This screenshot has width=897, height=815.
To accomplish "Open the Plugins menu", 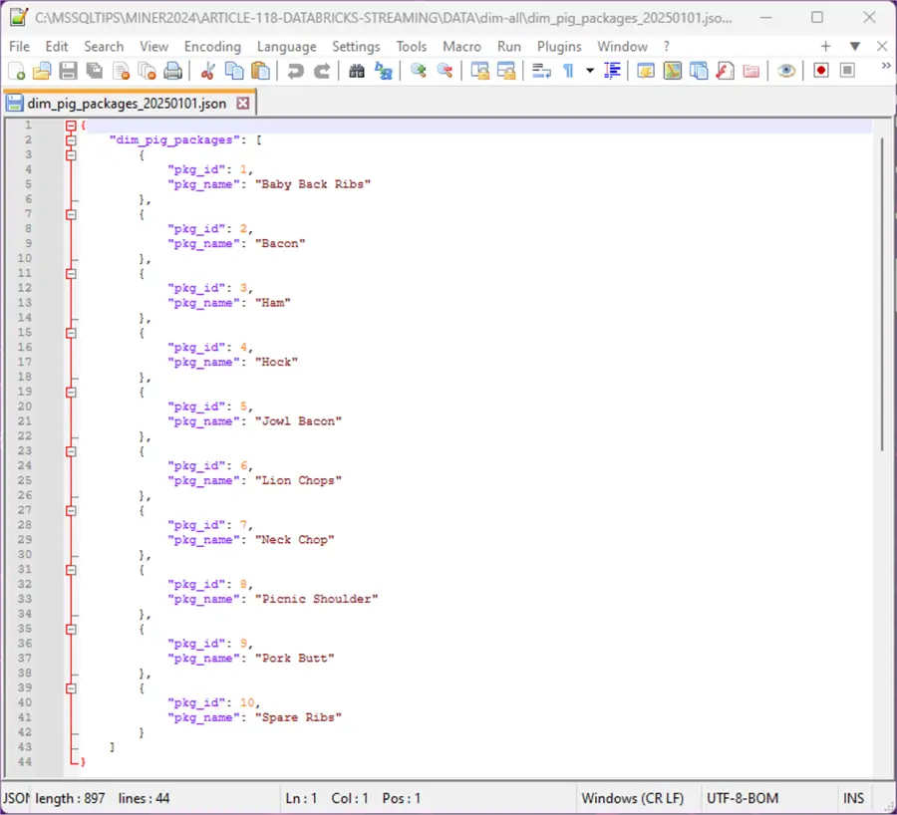I will pyautogui.click(x=559, y=46).
